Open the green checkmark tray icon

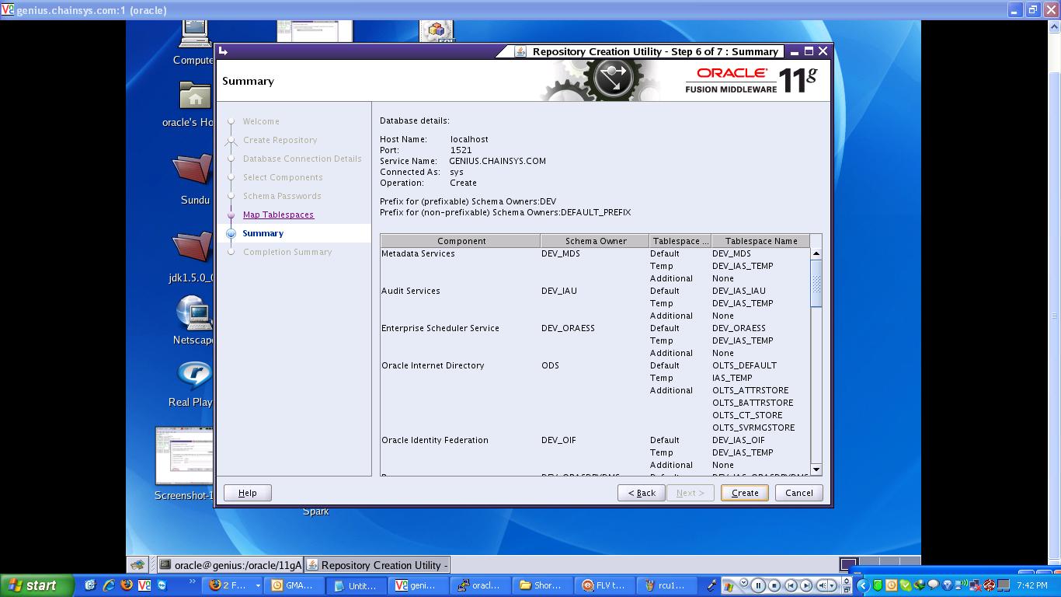click(x=906, y=585)
